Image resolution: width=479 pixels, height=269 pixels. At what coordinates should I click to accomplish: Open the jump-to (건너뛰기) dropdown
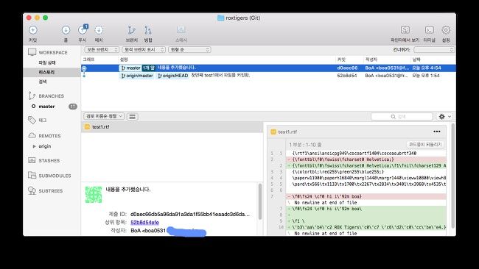(434, 49)
